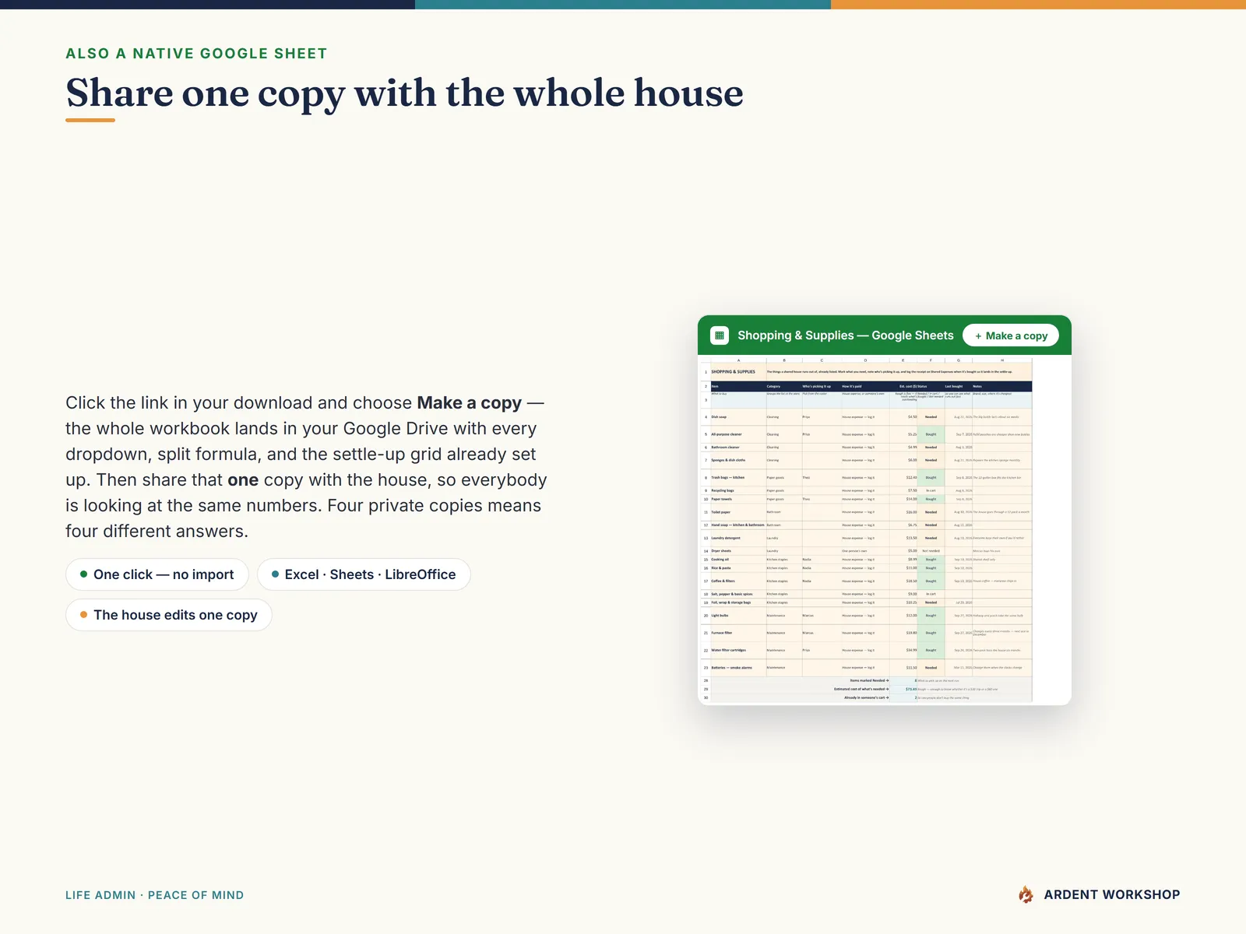Click the 'Sponges & dish cloths' item cell
The height and width of the screenshot is (934, 1246).
(x=737, y=460)
